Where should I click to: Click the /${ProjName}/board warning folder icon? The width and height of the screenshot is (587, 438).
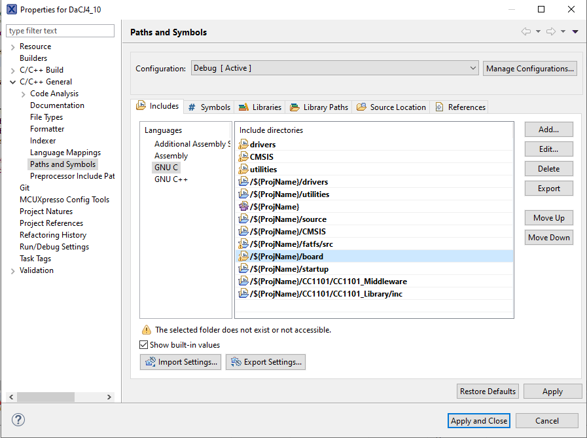pos(243,256)
